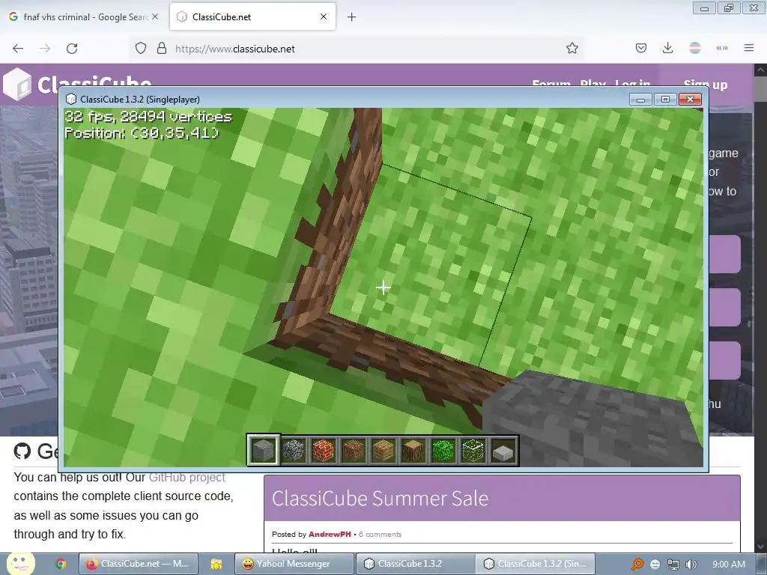Viewport: 767px width, 575px height.
Task: Click the fps and vertices readout
Action: pos(149,117)
